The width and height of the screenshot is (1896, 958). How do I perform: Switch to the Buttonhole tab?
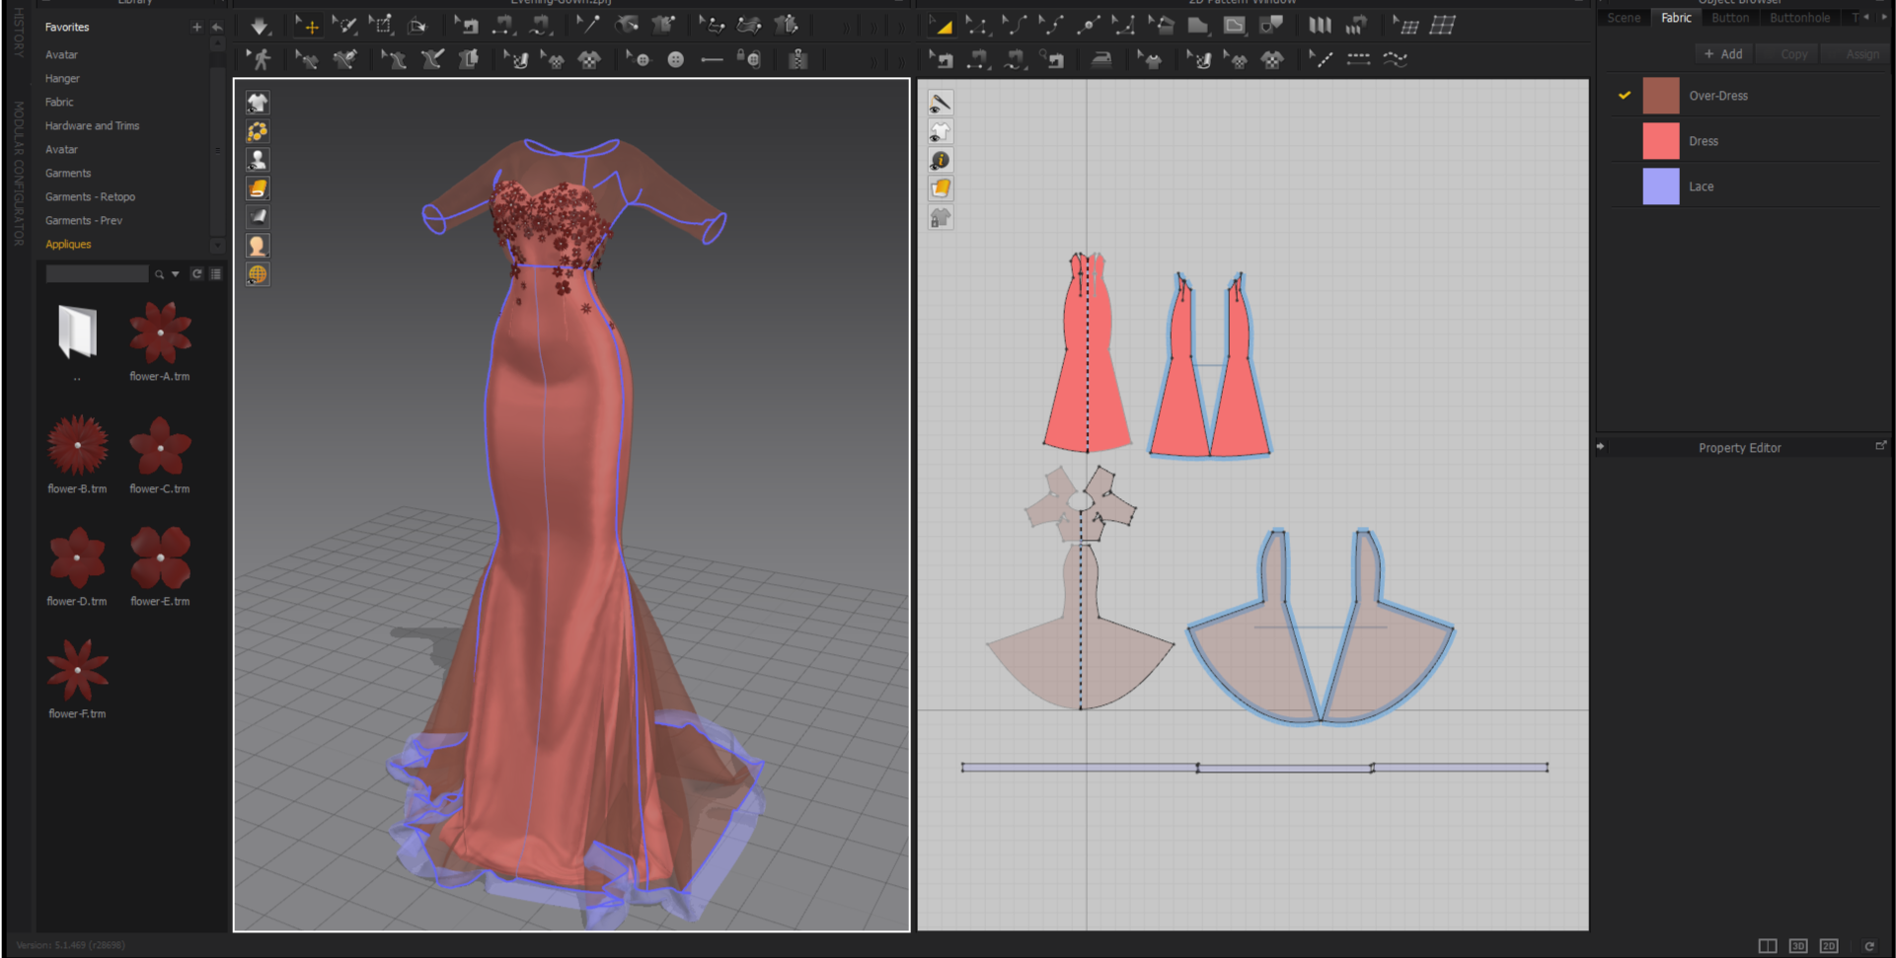point(1799,18)
